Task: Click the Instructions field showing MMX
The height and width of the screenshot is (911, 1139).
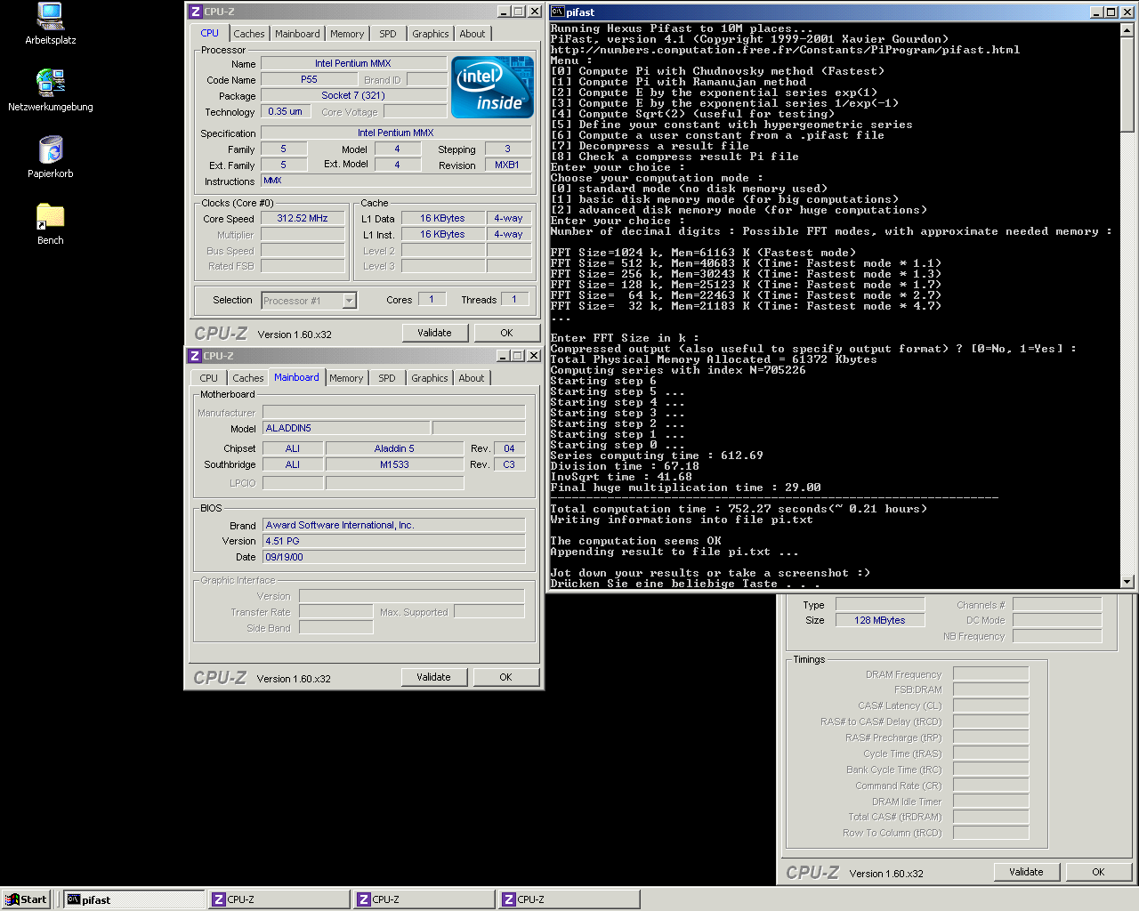Action: [x=396, y=181]
